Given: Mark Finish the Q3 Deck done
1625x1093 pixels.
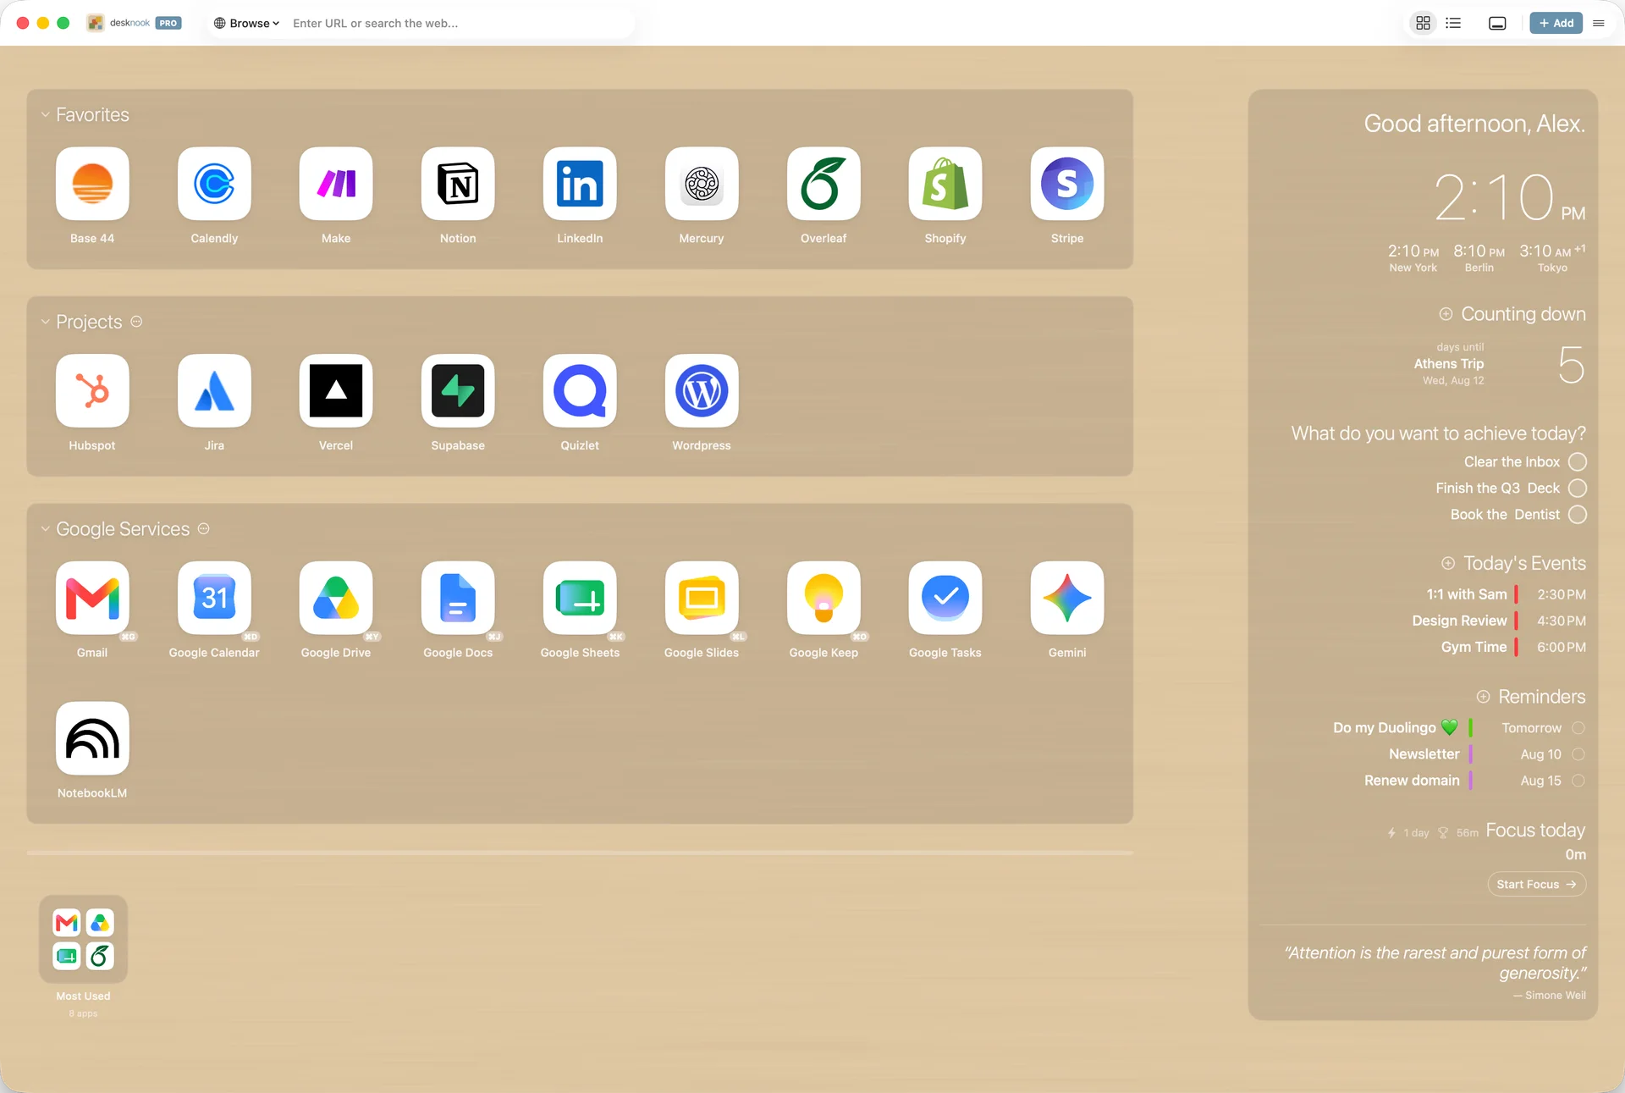Looking at the screenshot, I should pos(1578,489).
